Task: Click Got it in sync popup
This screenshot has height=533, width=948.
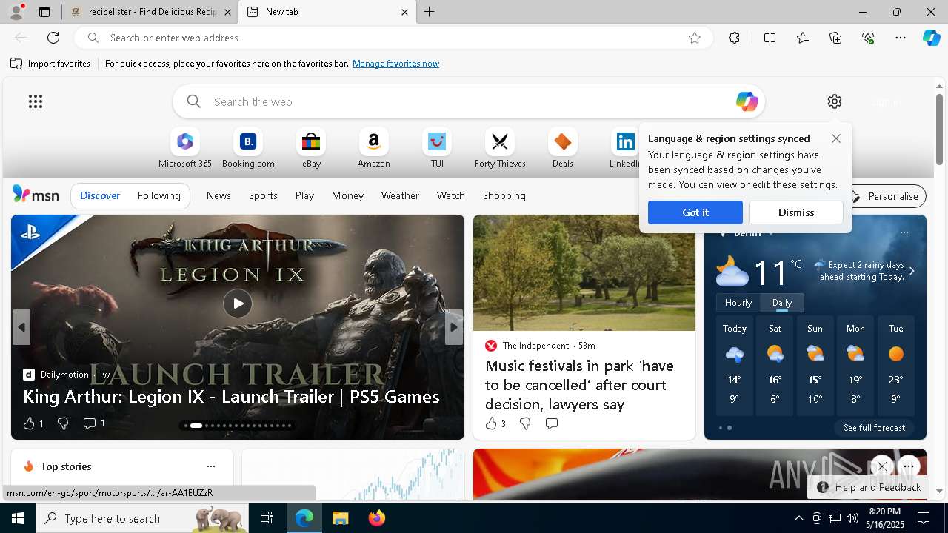Action: [x=695, y=212]
